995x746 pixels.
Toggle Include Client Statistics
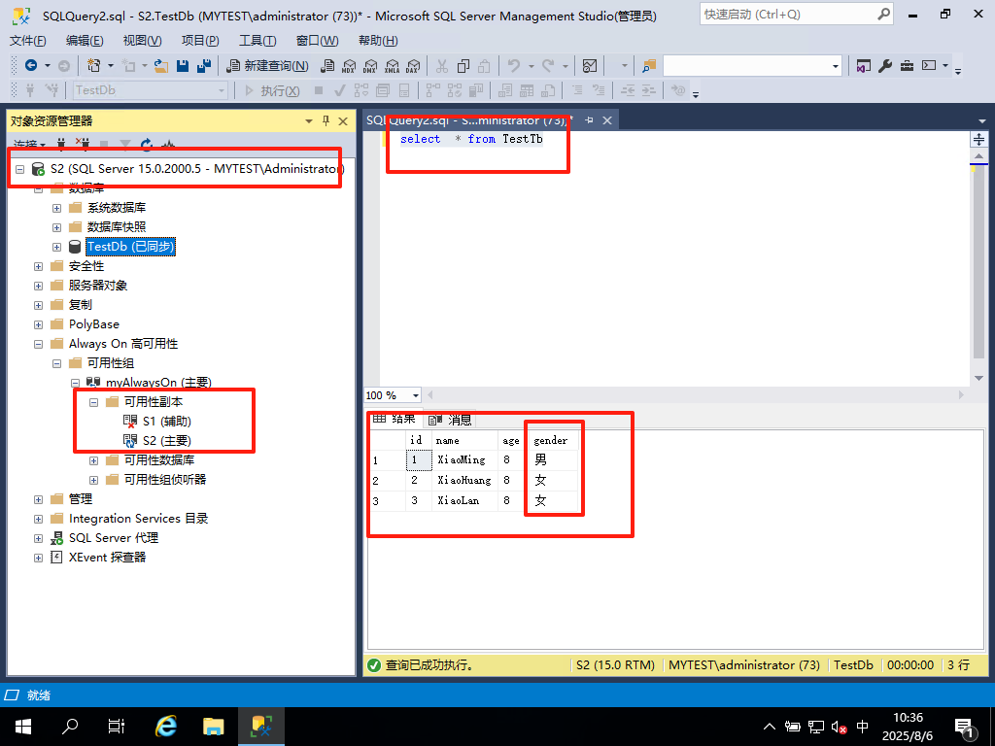pyautogui.click(x=476, y=90)
